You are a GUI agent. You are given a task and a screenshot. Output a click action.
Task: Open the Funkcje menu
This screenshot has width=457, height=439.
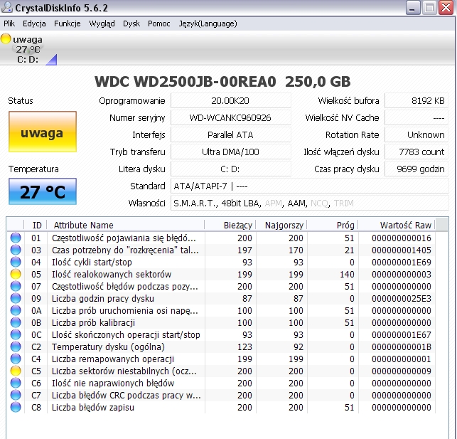click(x=68, y=23)
